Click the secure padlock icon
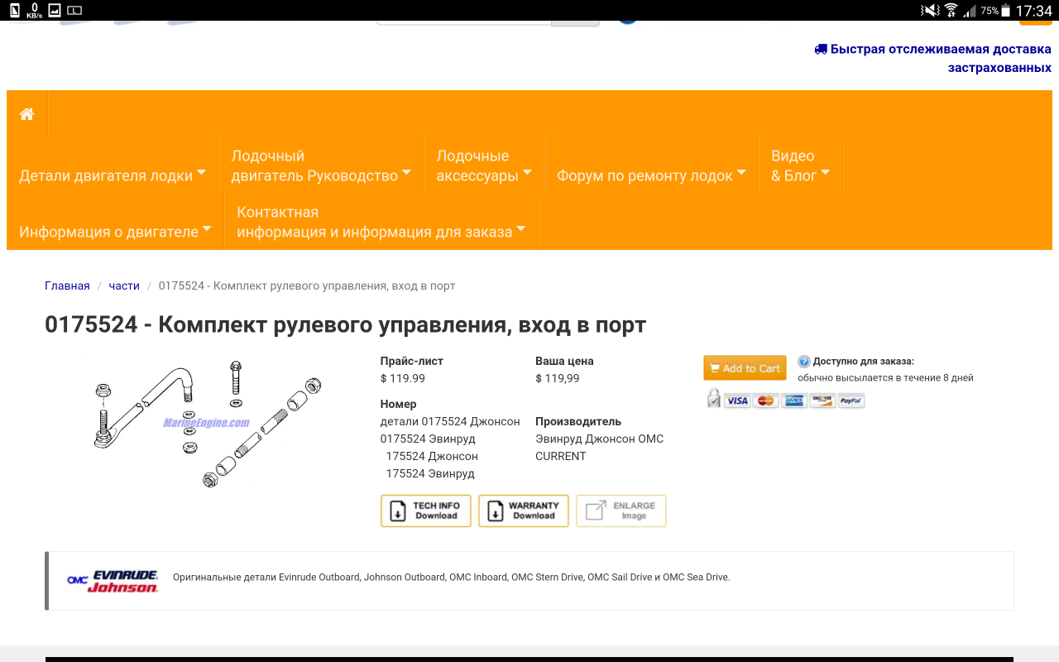This screenshot has height=662, width=1059. coord(713,400)
